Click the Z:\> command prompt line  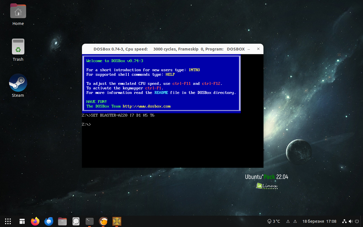(x=86, y=124)
